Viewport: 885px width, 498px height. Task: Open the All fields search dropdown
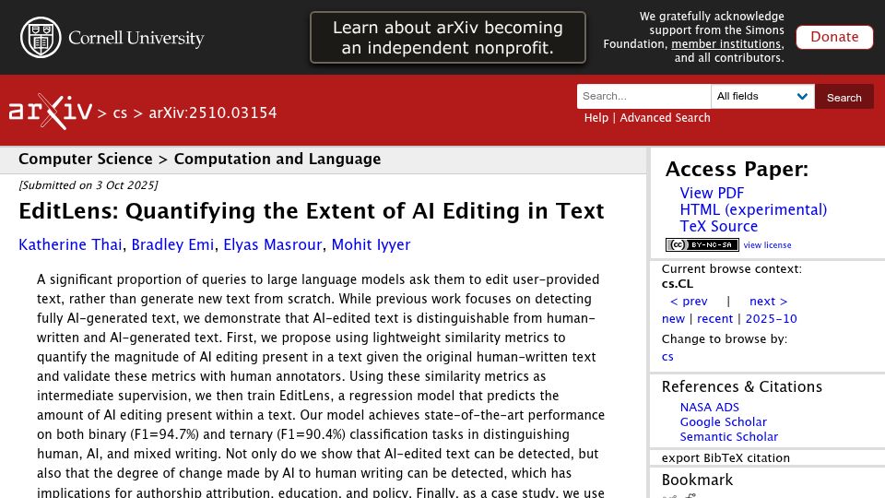(x=762, y=97)
